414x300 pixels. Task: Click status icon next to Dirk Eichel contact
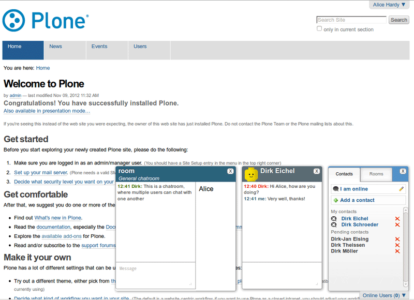(x=334, y=219)
